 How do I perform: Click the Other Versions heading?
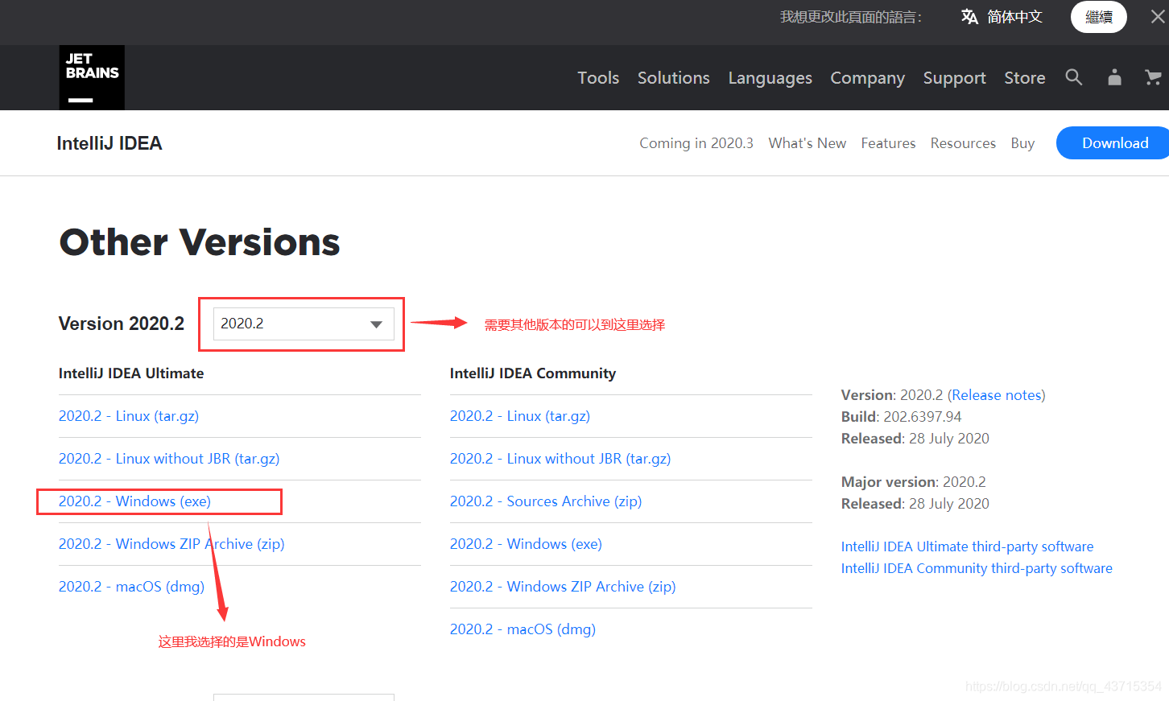point(200,241)
